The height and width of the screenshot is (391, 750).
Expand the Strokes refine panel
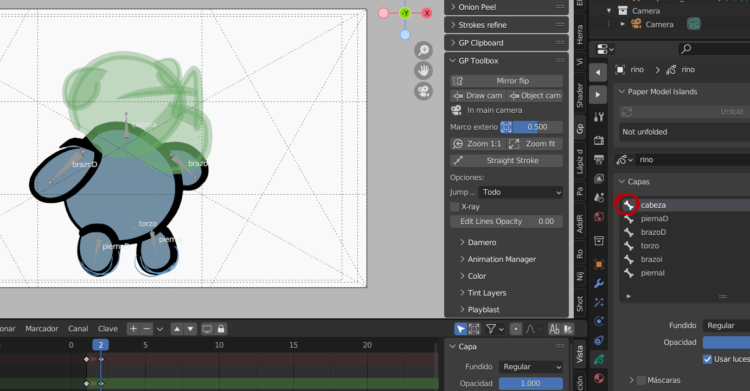(x=507, y=25)
